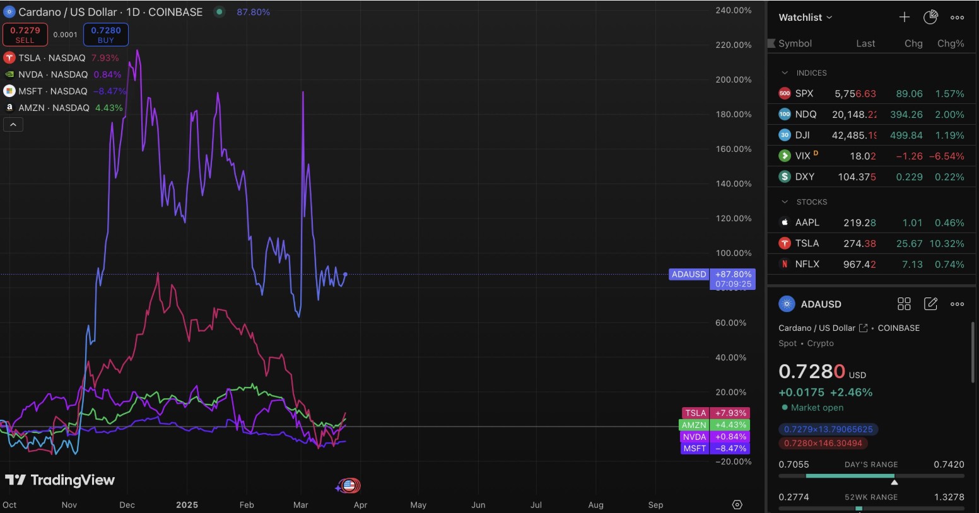Viewport: 979px width, 513px height.
Task: Collapse the STOCKS section
Action: pos(785,202)
